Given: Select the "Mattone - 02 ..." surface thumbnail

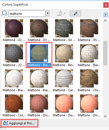Looking at the screenshot, I should (x=14, y=28).
